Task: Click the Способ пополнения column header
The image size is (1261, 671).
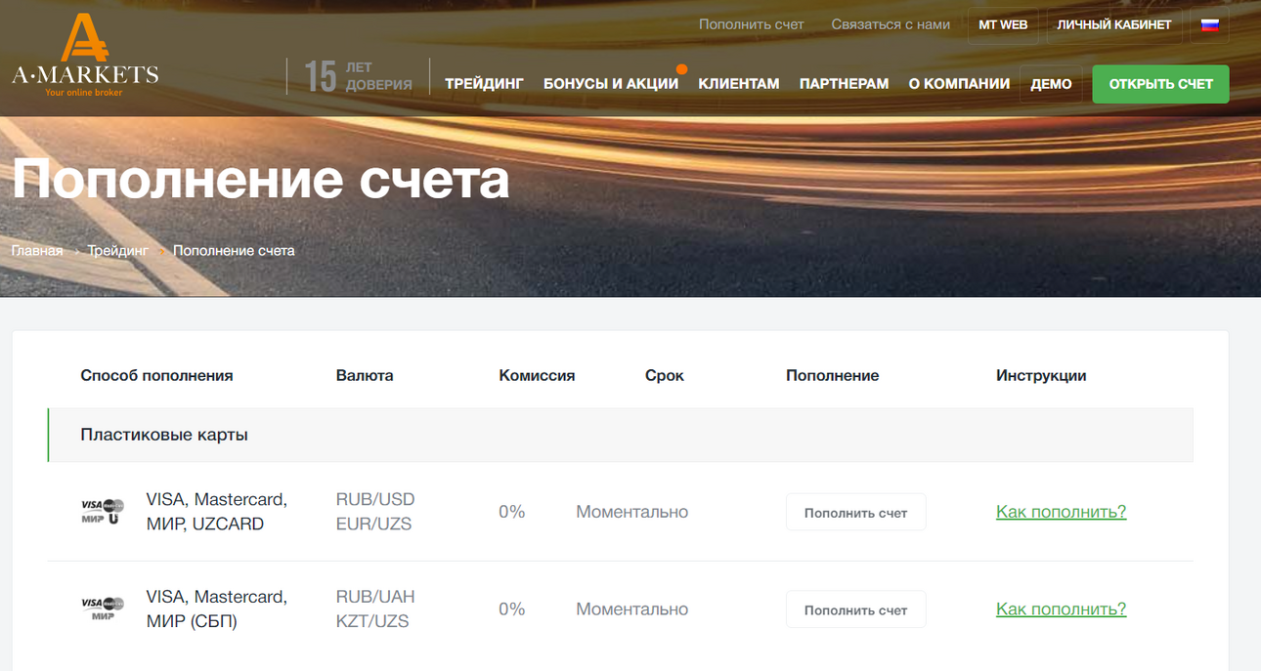Action: click(156, 375)
